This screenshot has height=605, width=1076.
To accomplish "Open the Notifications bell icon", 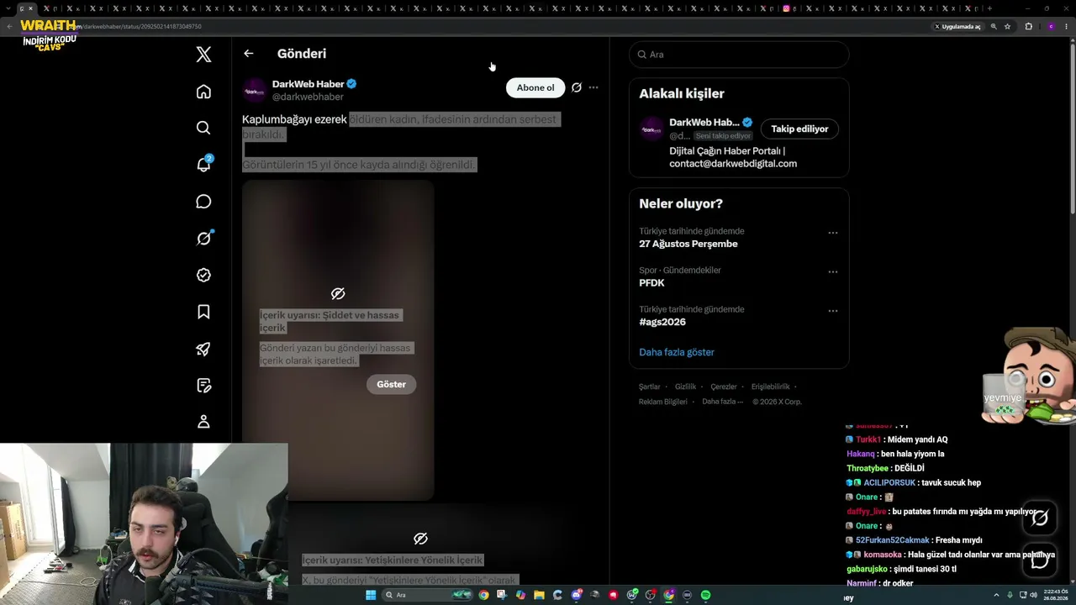I will pyautogui.click(x=203, y=165).
